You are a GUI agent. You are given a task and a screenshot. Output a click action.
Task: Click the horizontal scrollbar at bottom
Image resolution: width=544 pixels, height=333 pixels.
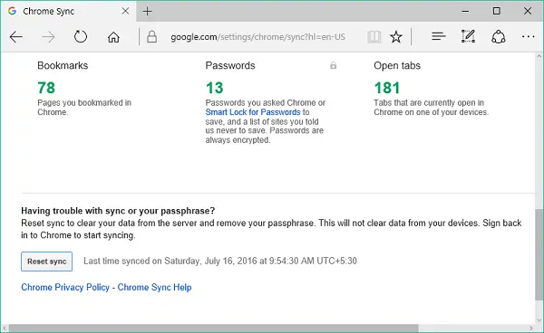213,328
